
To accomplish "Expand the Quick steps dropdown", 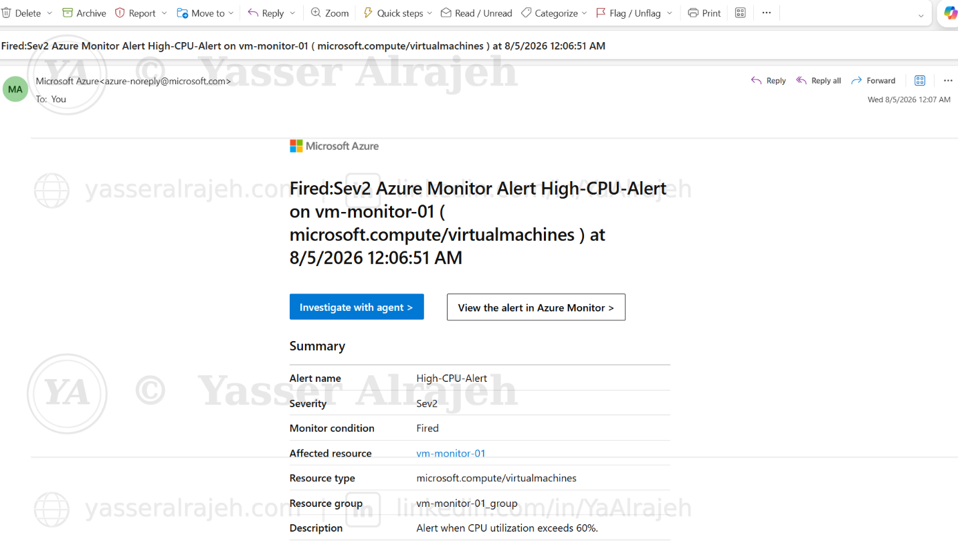I will coord(429,13).
